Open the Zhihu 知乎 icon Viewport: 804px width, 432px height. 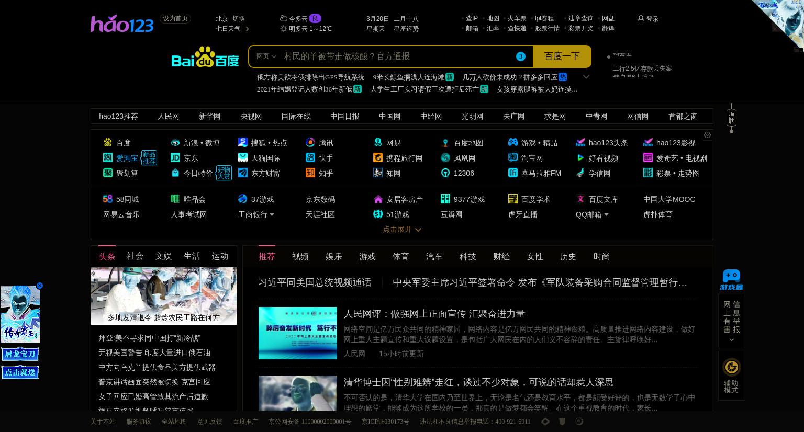click(x=310, y=173)
